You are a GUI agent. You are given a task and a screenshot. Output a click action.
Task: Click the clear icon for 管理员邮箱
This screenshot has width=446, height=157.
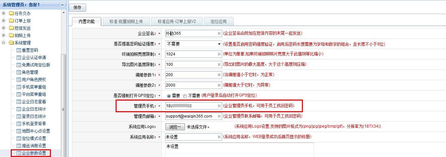(219, 116)
